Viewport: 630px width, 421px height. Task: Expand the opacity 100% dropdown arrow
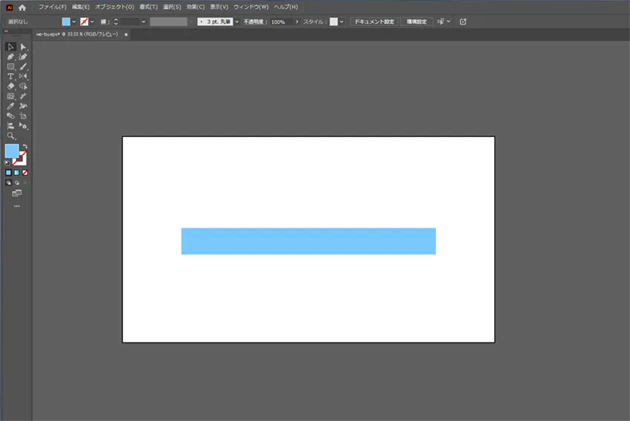(x=297, y=21)
